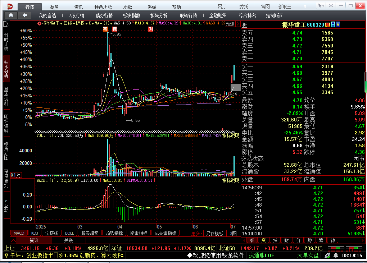Viewport: 367px width, 263px height.
Task: Click the 3图 layout button
Action: click(x=234, y=233)
